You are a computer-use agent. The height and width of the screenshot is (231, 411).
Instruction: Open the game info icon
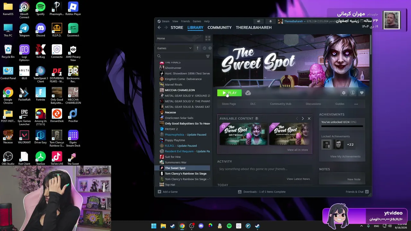coord(353,93)
